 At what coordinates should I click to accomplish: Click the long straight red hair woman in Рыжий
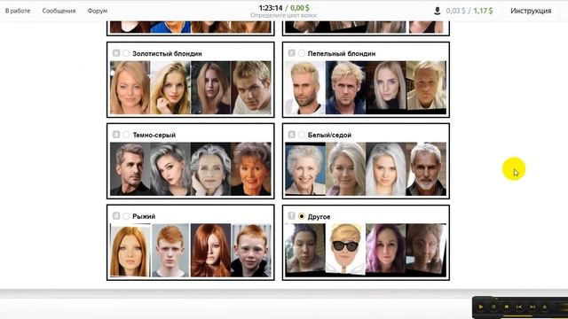point(130,250)
